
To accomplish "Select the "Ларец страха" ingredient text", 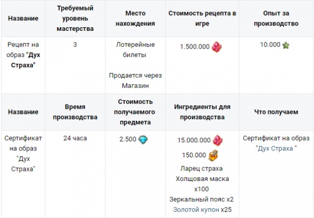I will point(202,168).
